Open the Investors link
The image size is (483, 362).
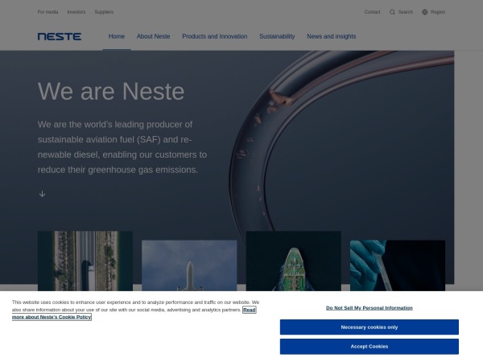click(76, 12)
